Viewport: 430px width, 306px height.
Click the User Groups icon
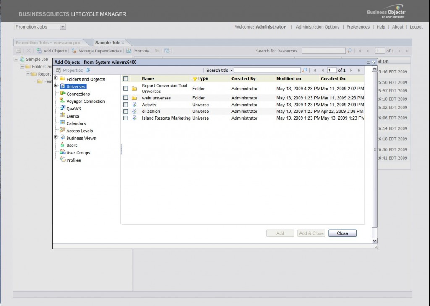(62, 152)
